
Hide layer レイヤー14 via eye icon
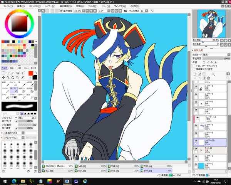coord(197,118)
